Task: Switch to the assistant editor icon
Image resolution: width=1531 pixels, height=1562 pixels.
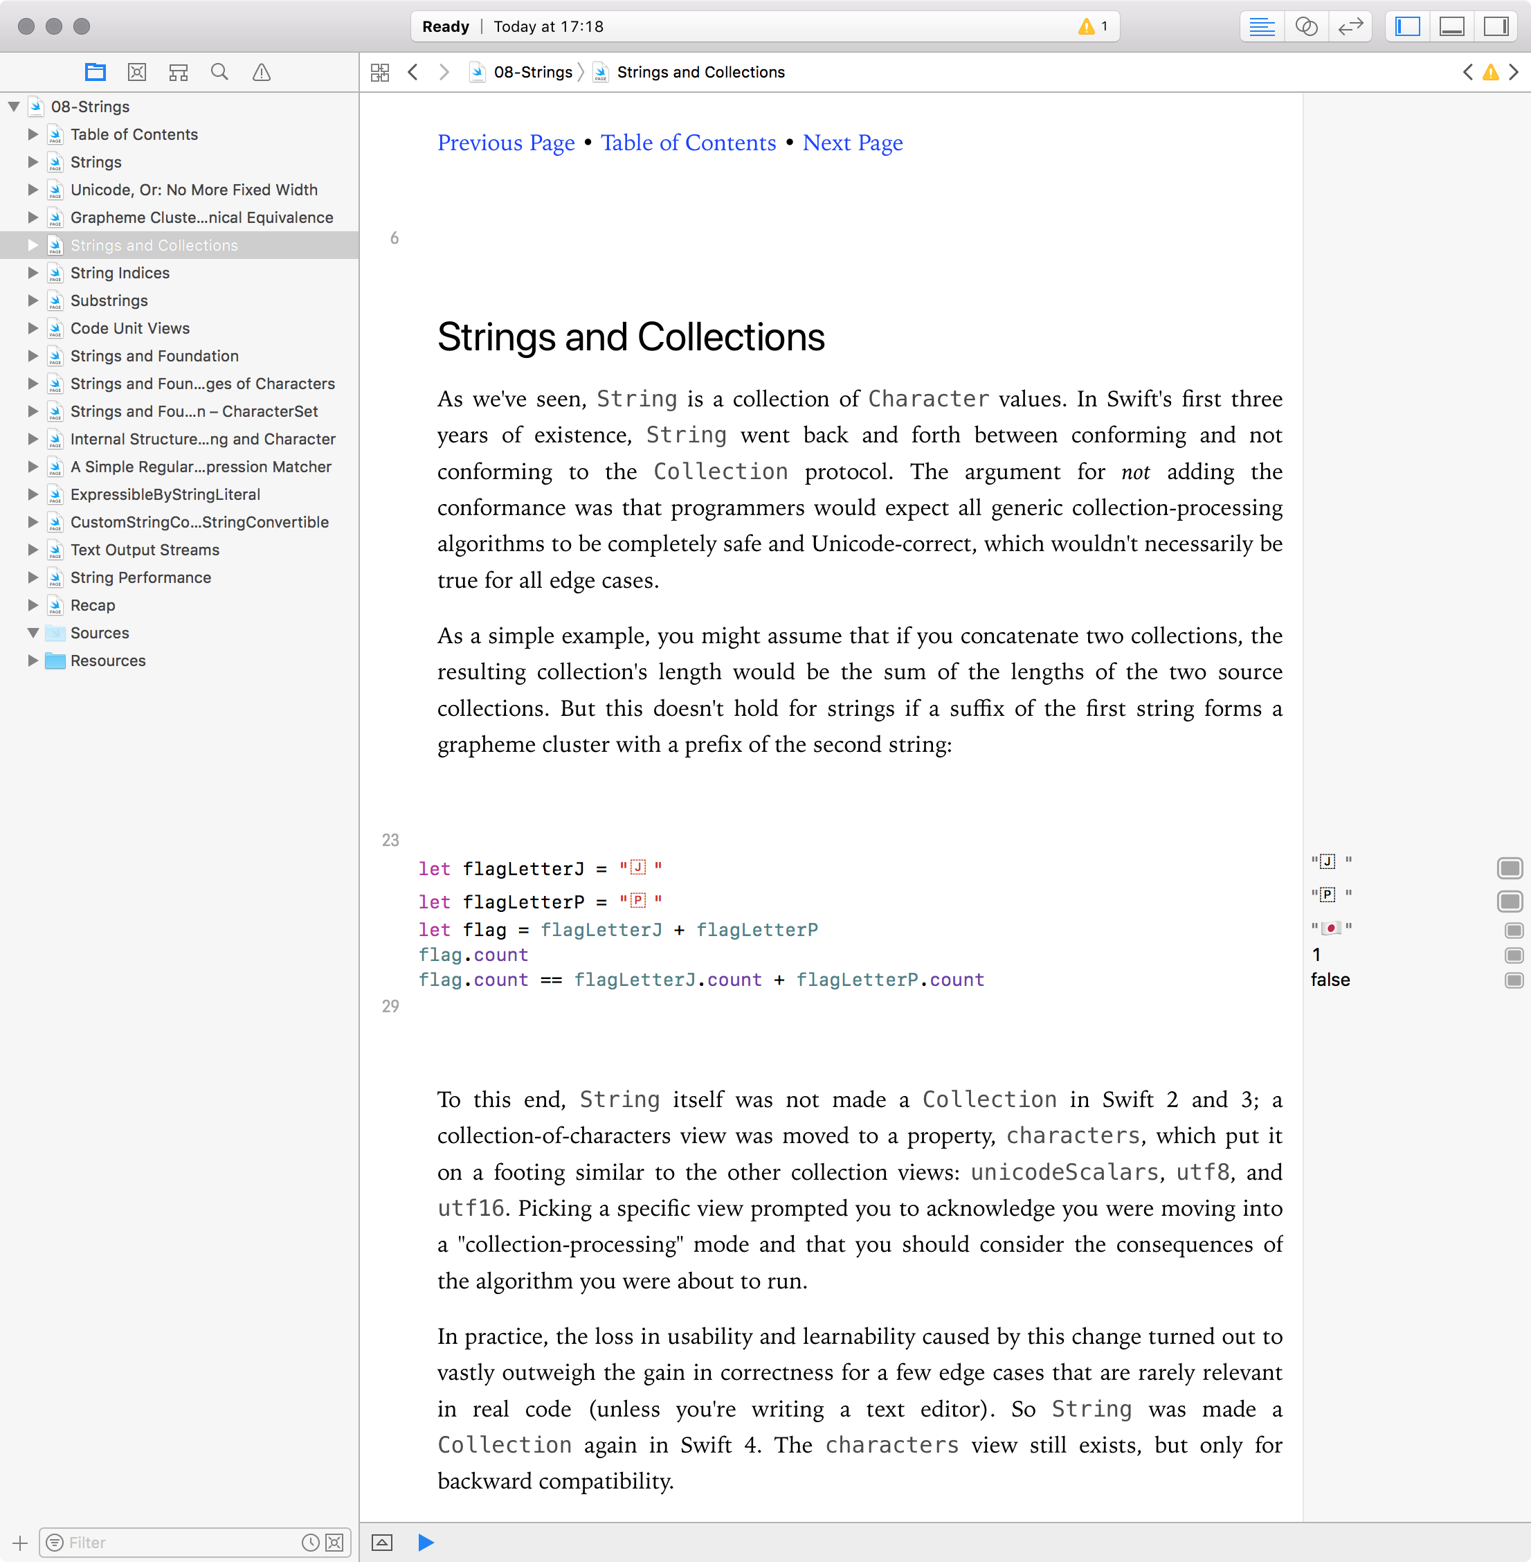Action: (x=1306, y=26)
